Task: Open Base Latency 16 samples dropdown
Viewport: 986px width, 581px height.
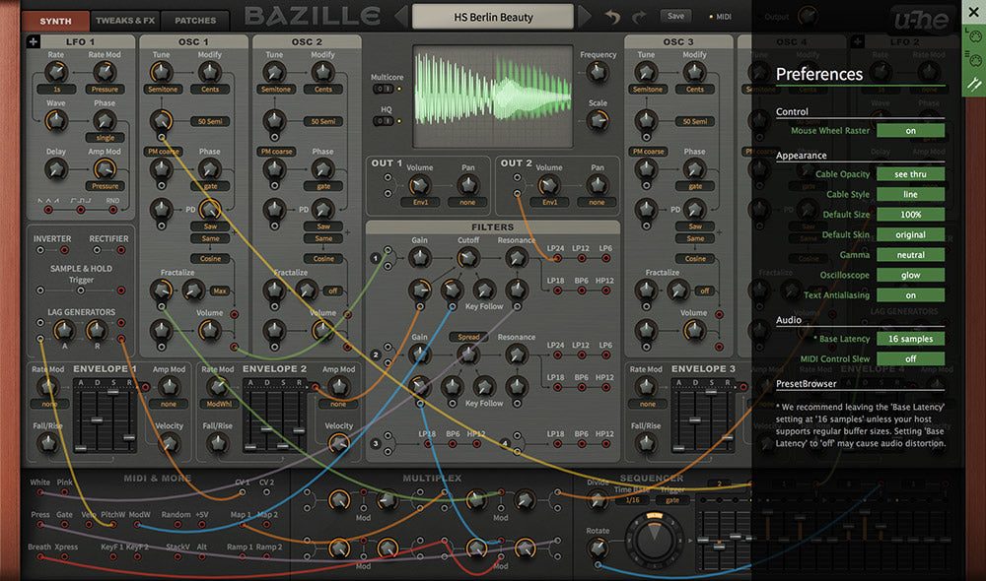Action: [910, 339]
